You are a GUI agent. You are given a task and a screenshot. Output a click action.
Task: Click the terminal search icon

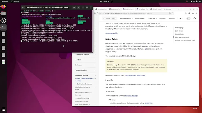[x=74, y=8]
